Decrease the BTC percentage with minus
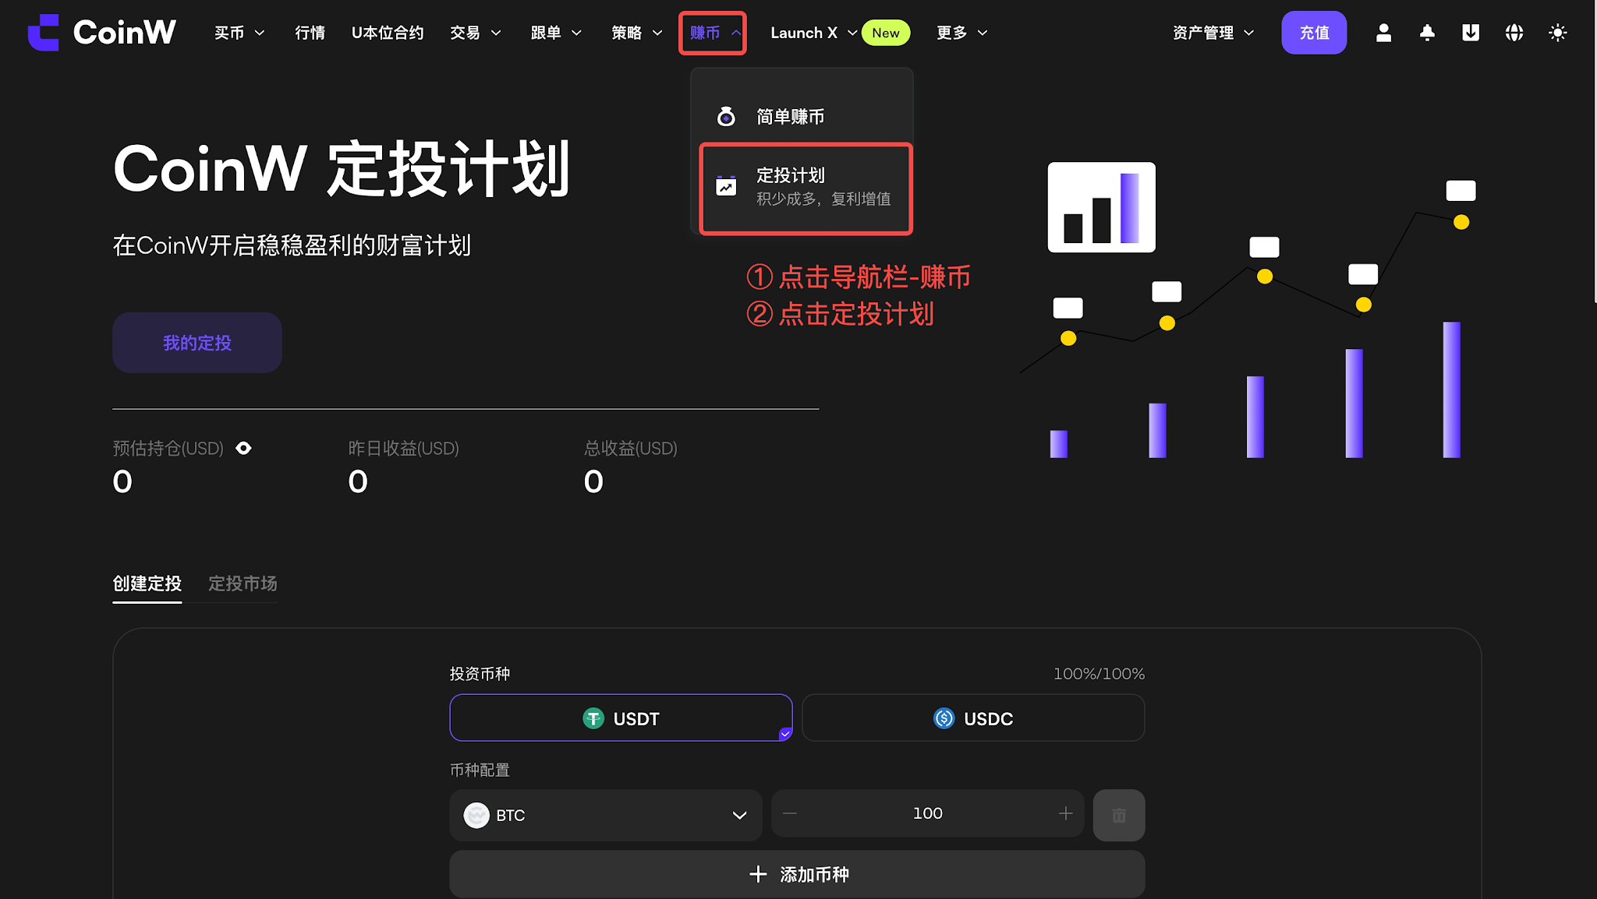 (790, 813)
